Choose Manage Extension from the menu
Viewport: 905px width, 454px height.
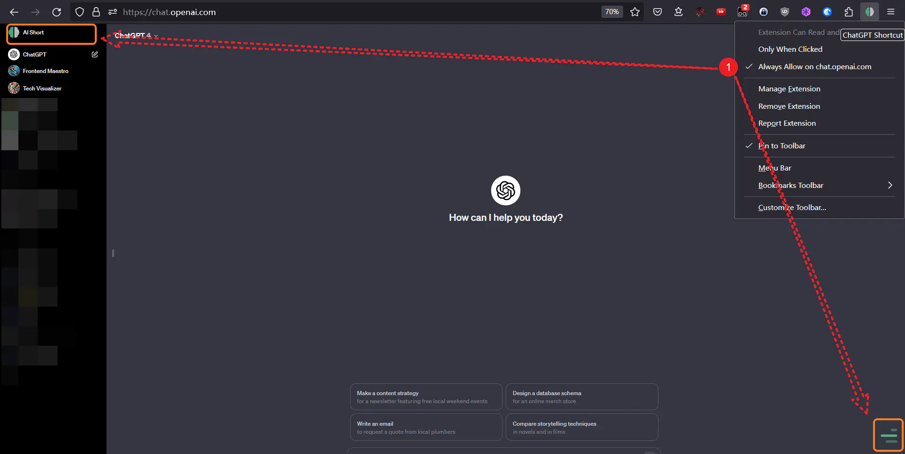pyautogui.click(x=789, y=89)
